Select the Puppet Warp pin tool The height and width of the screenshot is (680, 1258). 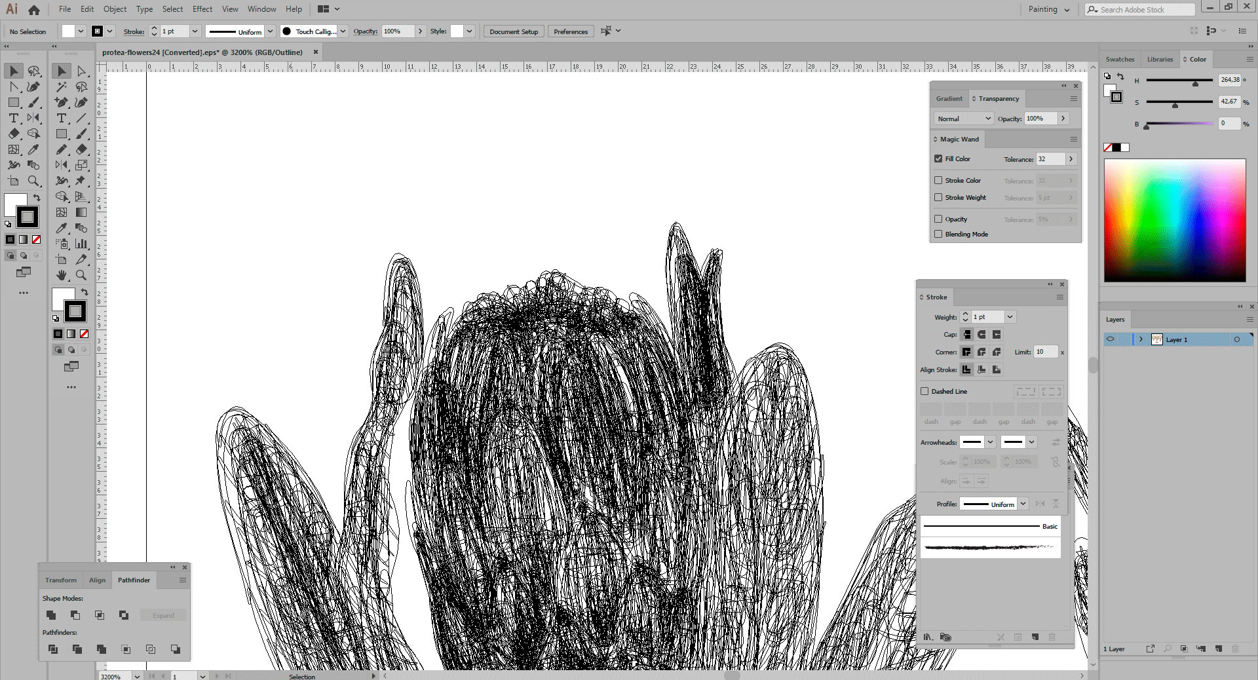pos(82,181)
